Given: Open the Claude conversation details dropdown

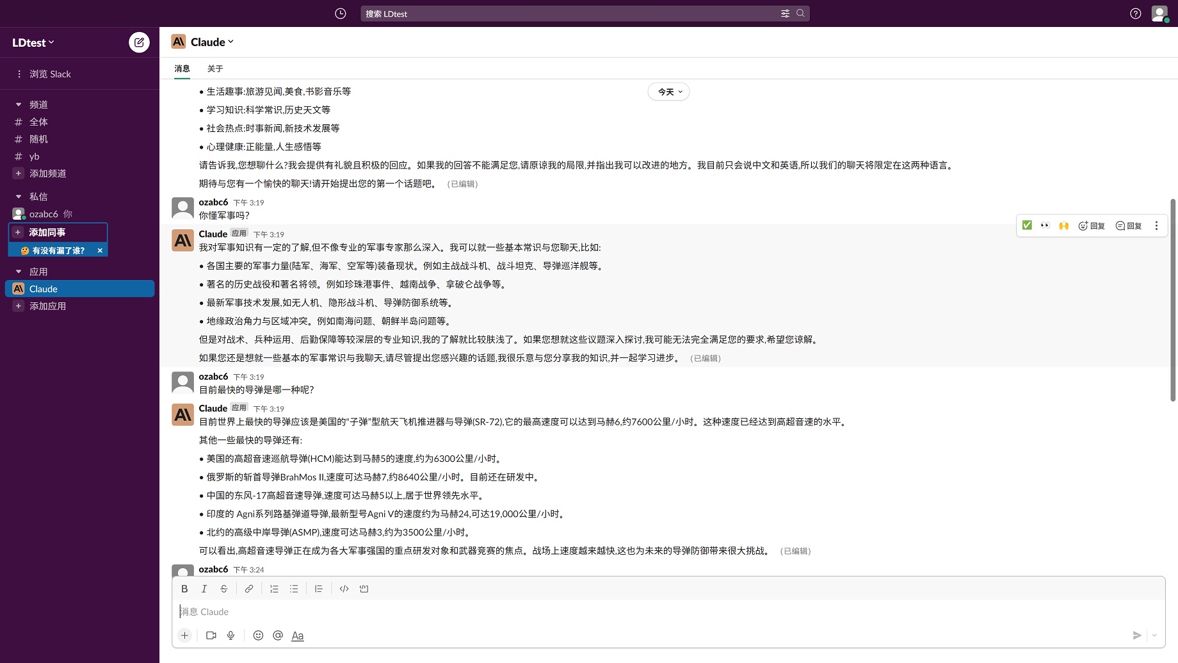Looking at the screenshot, I should [x=213, y=42].
